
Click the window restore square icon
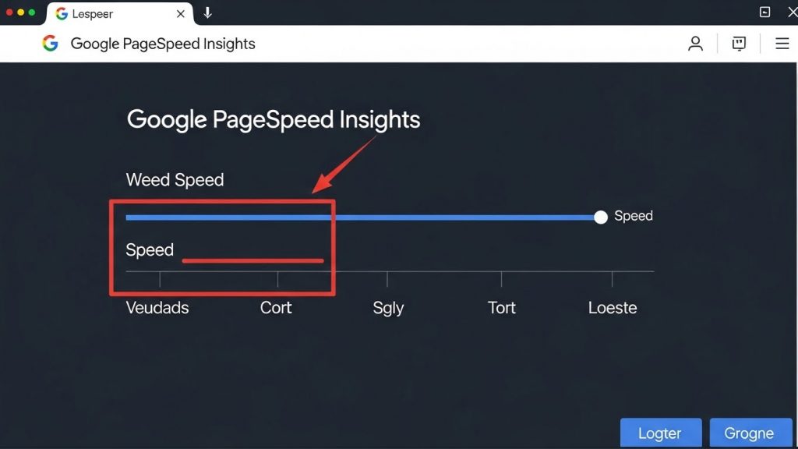pyautogui.click(x=764, y=12)
